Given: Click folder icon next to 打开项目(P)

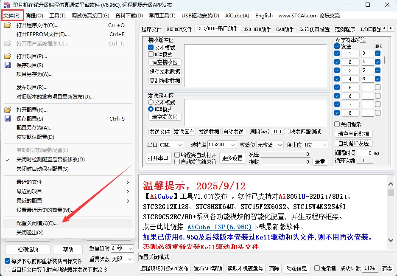Looking at the screenshot, I should point(8,56).
